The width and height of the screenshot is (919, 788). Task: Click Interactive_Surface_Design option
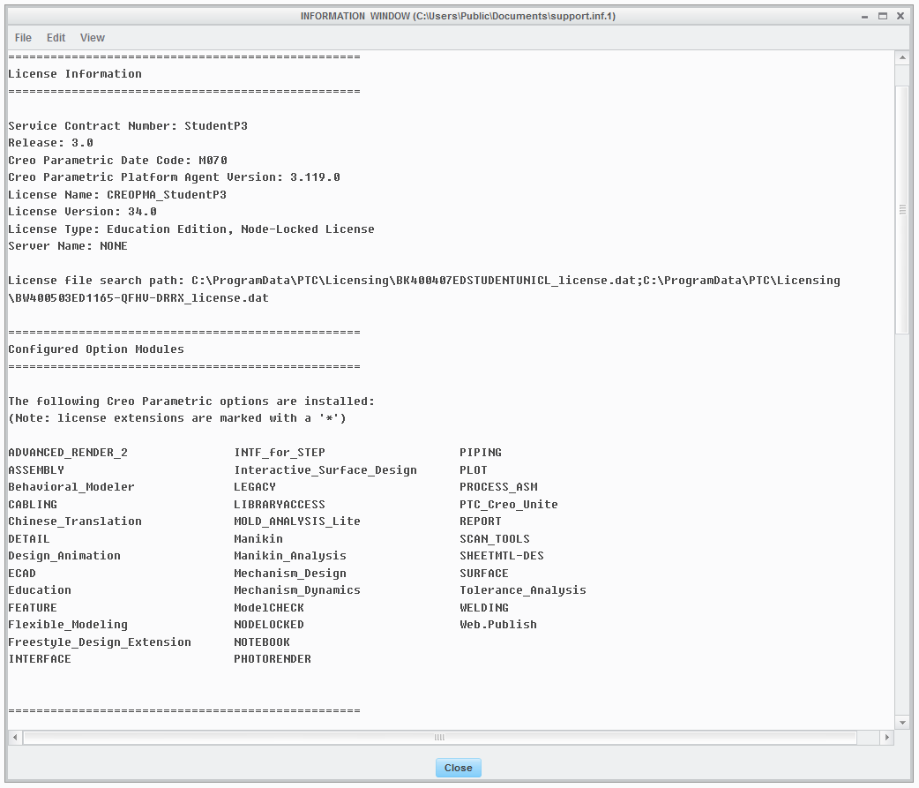coord(325,470)
